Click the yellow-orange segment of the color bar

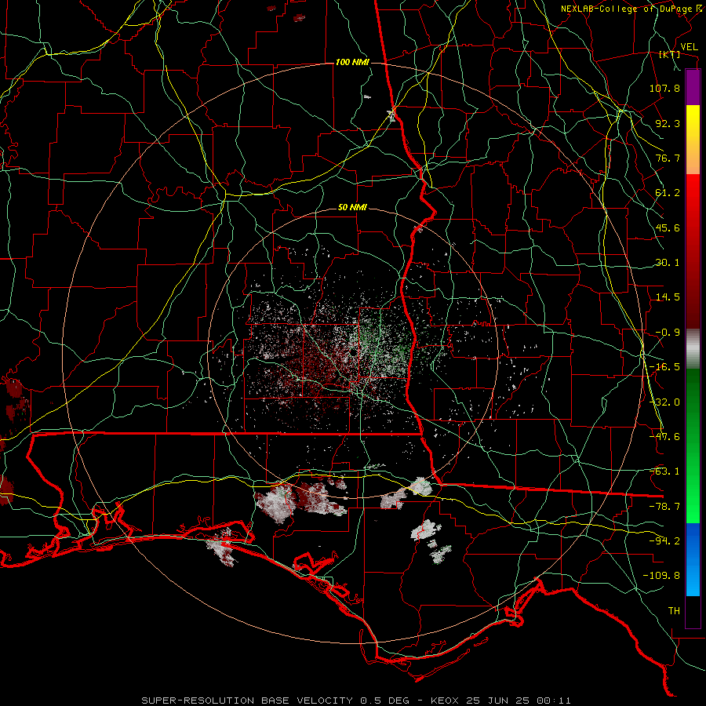pos(693,140)
